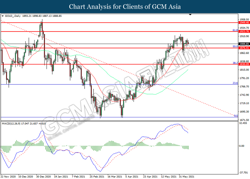Click the 10 Dec 2020 date label

(26, 176)
